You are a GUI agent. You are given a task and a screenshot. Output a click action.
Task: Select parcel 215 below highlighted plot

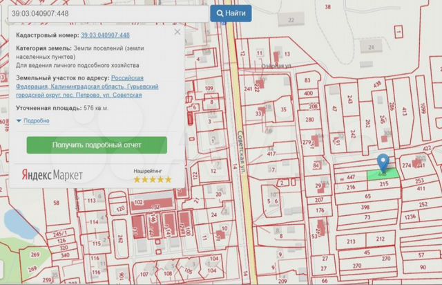click(384, 183)
